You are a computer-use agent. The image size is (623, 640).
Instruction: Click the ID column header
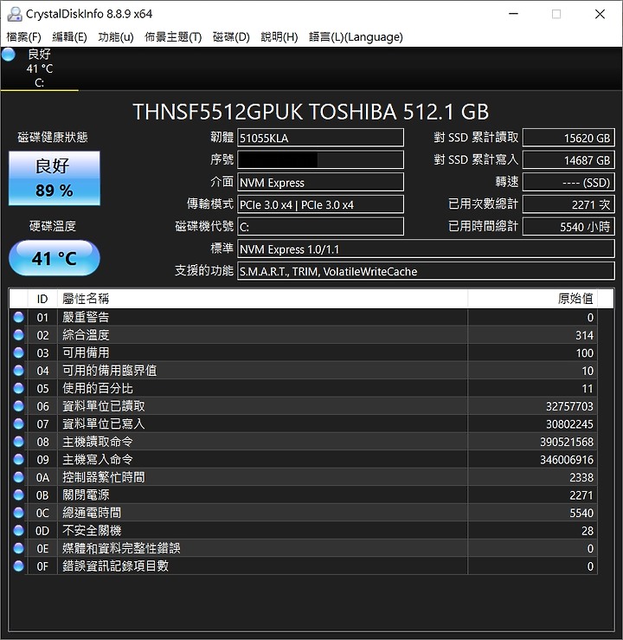42,299
